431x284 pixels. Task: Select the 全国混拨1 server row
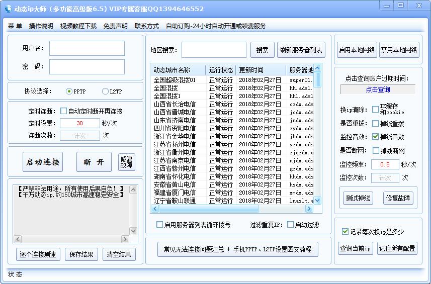pyautogui.click(x=232, y=96)
